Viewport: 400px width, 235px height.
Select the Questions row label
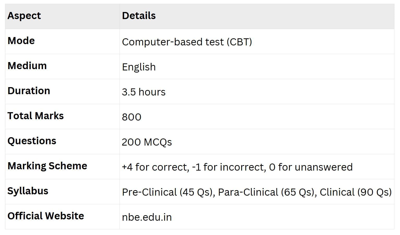pyautogui.click(x=32, y=141)
